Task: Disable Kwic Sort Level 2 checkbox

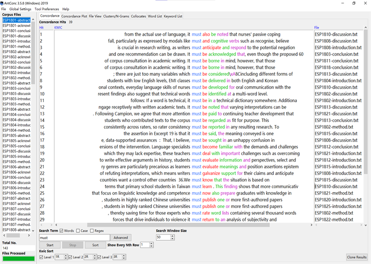Action: click(70, 257)
